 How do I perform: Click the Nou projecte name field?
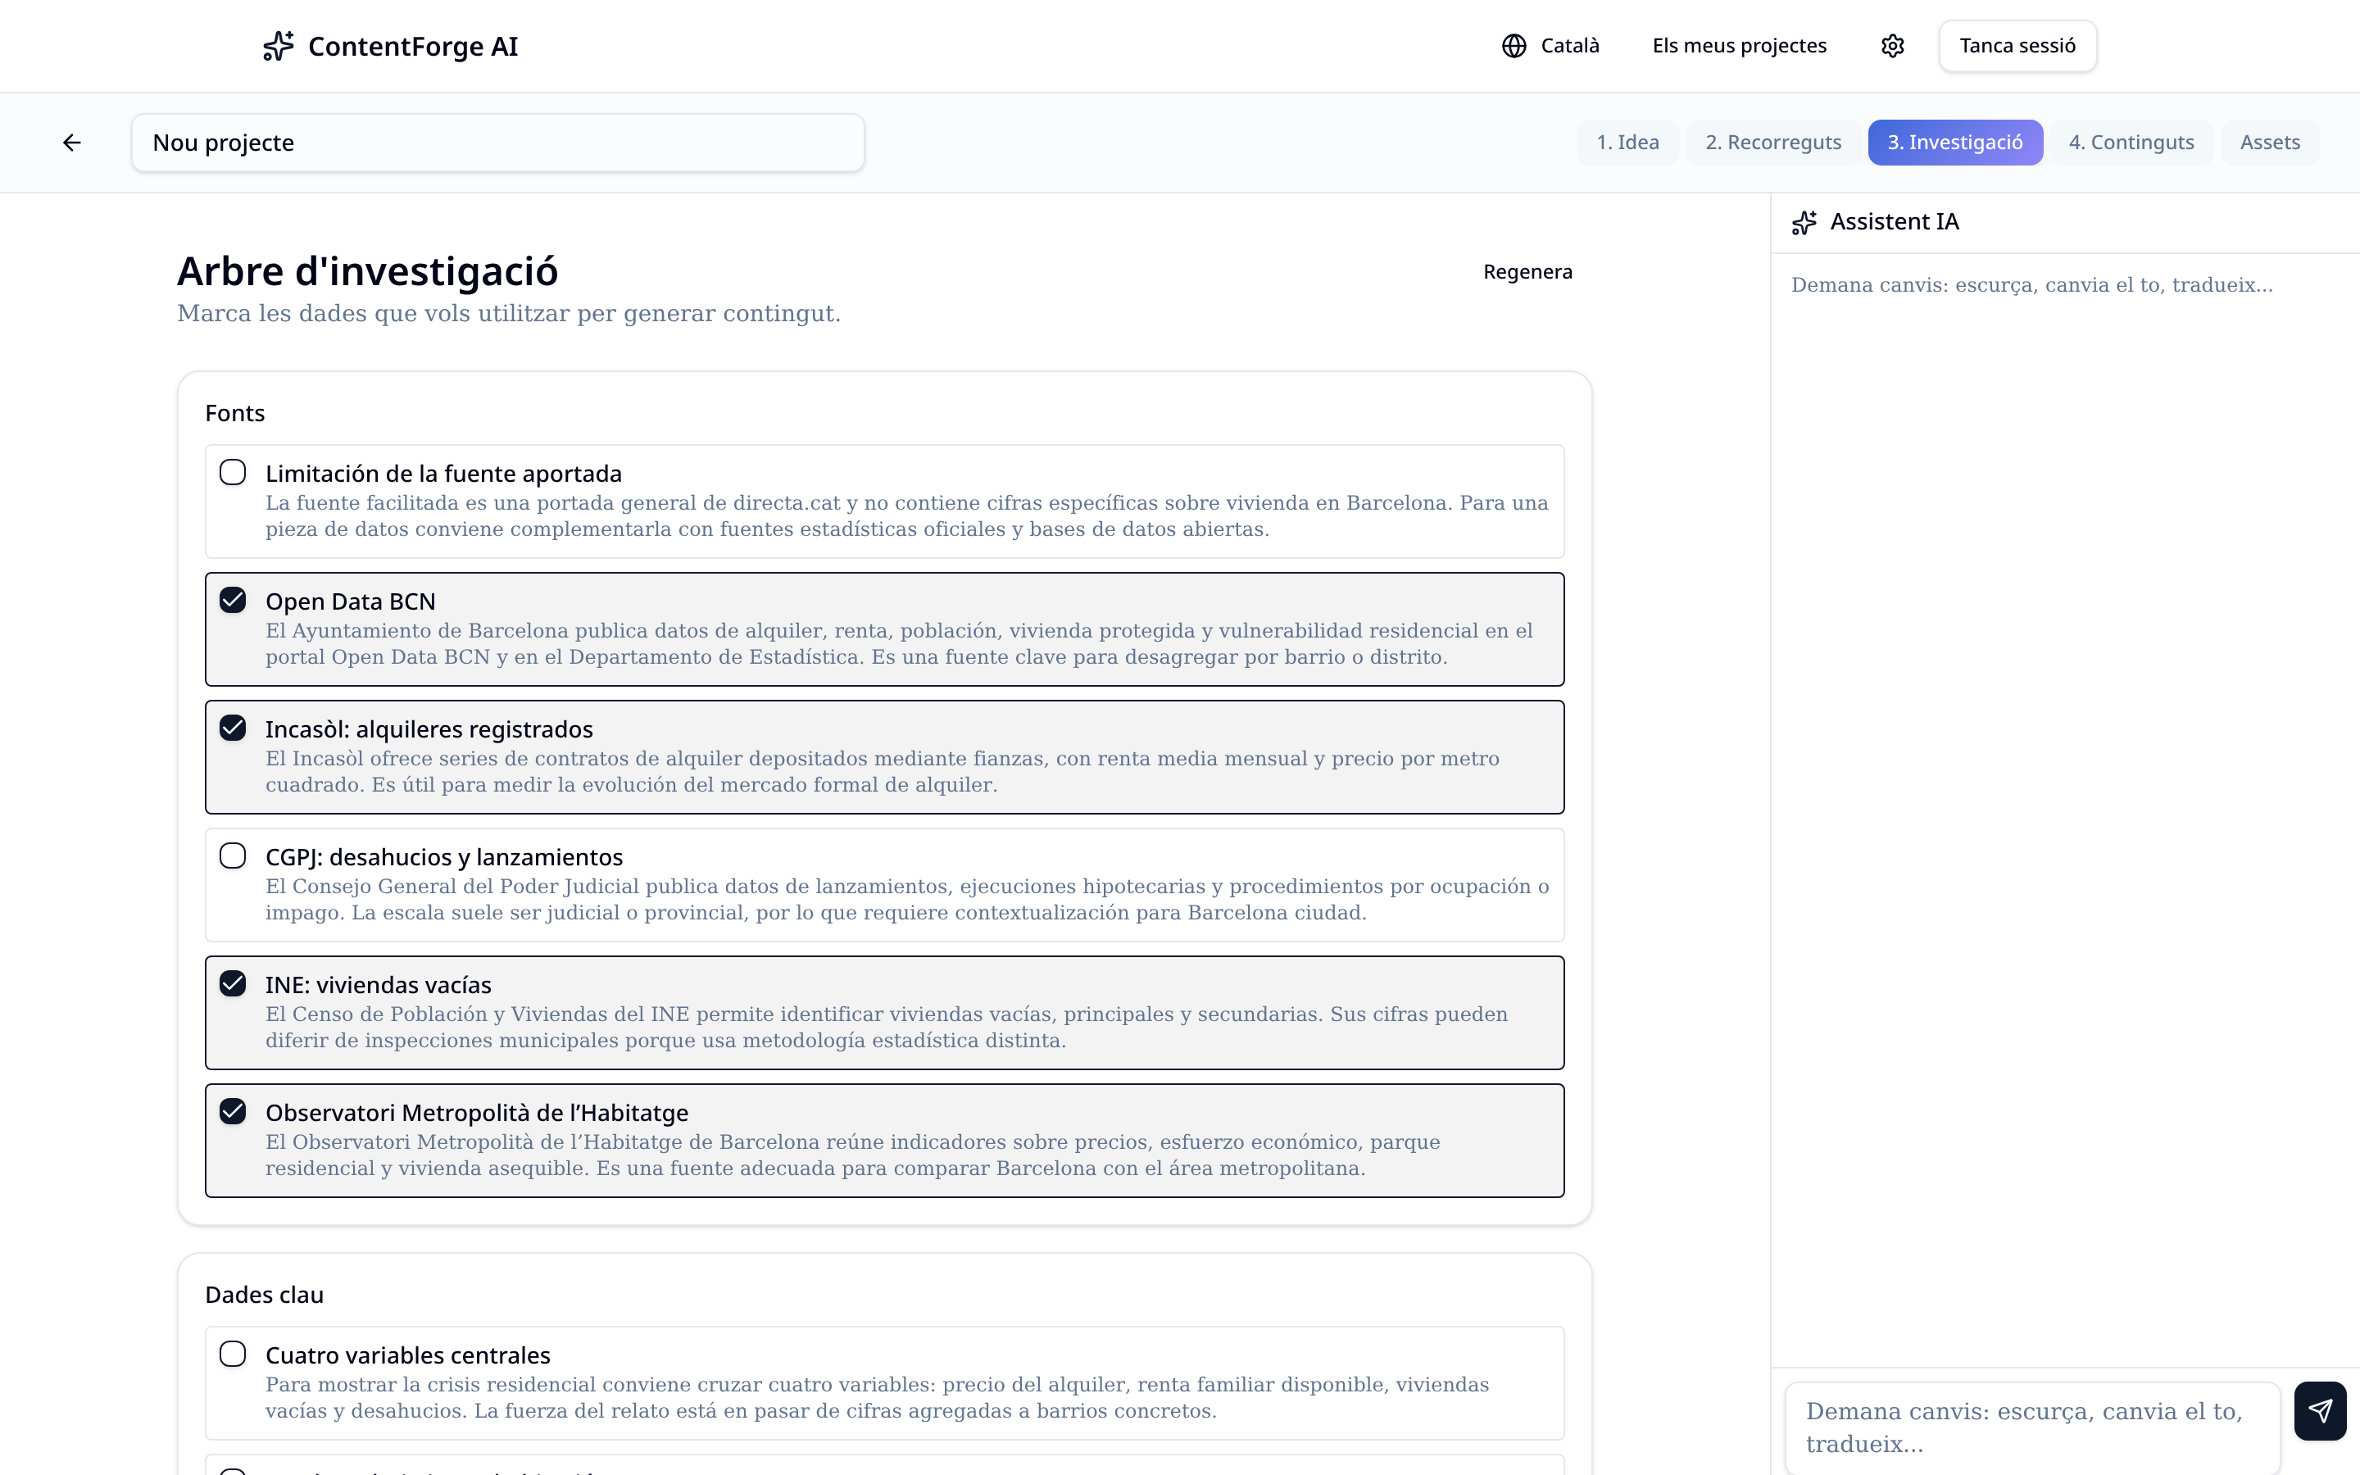498,143
